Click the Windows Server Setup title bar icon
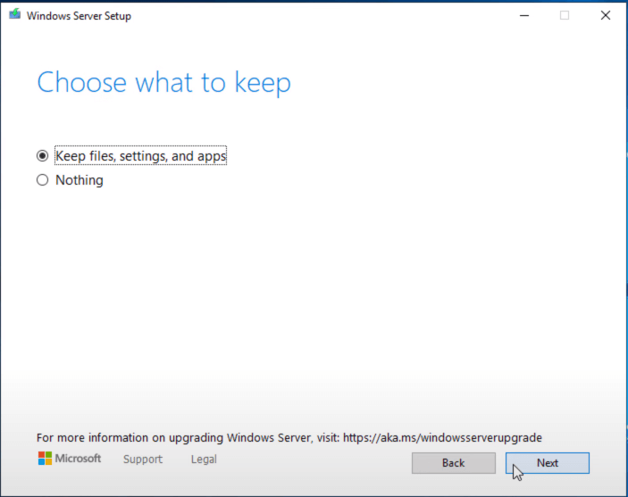This screenshot has height=497, width=628. click(x=15, y=15)
